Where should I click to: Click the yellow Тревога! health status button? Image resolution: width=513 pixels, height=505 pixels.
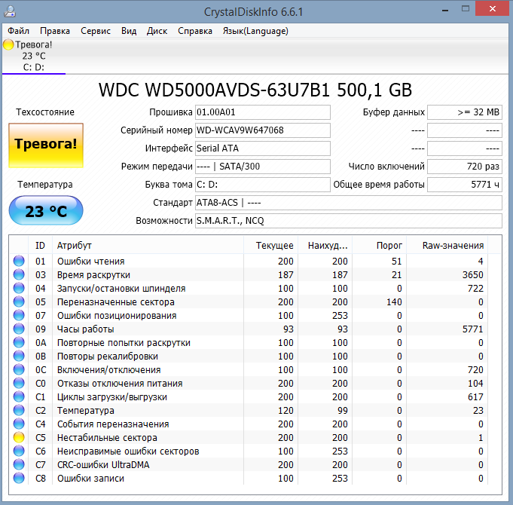pos(46,145)
